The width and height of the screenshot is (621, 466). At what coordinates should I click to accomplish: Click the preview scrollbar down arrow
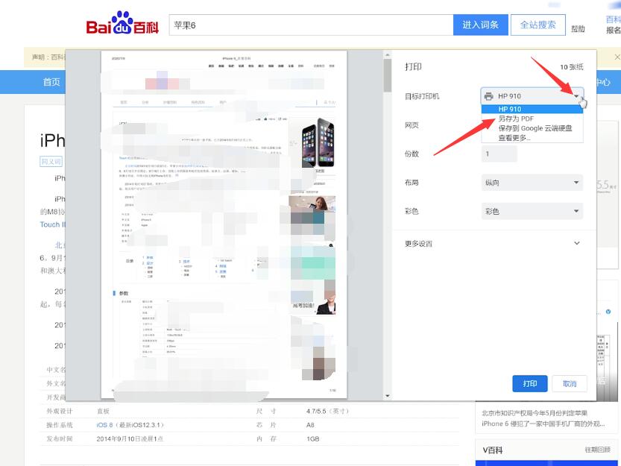tap(388, 395)
